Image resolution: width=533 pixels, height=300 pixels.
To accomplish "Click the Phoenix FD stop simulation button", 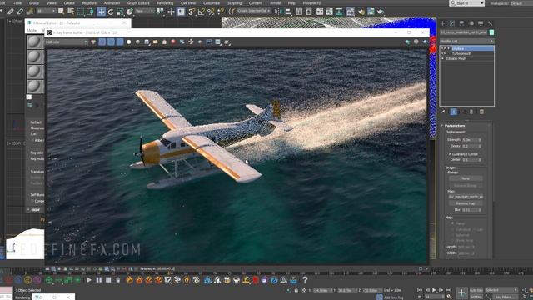I will pos(108,280).
